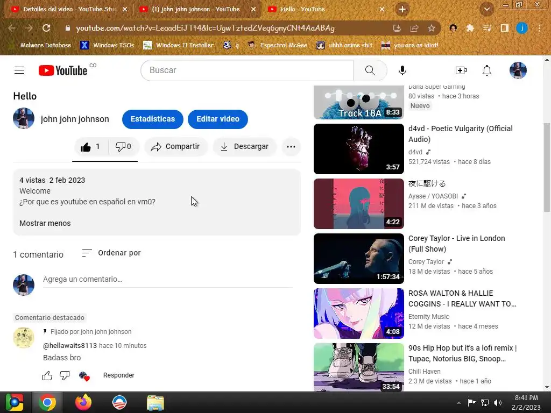This screenshot has height=413, width=551.
Task: Reload the page
Action: [x=46, y=28]
